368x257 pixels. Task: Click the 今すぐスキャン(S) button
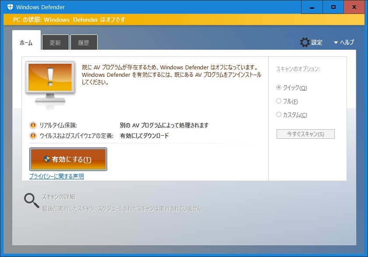305,134
